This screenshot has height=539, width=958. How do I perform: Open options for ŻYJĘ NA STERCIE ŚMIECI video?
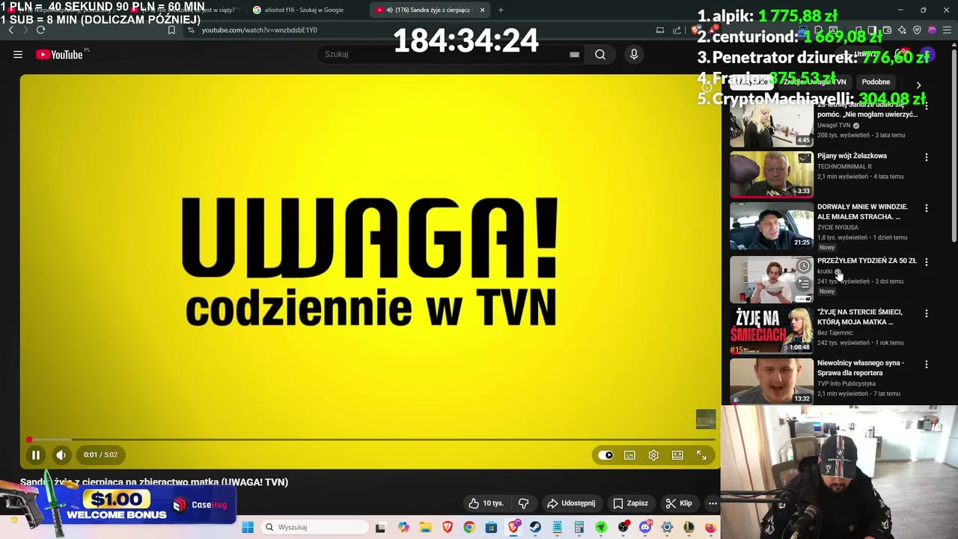click(927, 313)
